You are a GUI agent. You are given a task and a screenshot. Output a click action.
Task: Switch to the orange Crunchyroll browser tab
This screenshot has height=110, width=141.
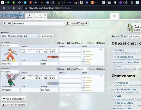pyautogui.click(x=31, y=2)
